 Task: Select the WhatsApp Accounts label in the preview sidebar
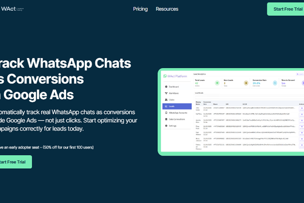pyautogui.click(x=178, y=113)
